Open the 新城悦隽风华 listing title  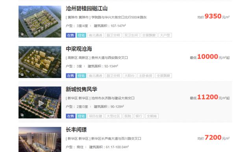(82, 89)
